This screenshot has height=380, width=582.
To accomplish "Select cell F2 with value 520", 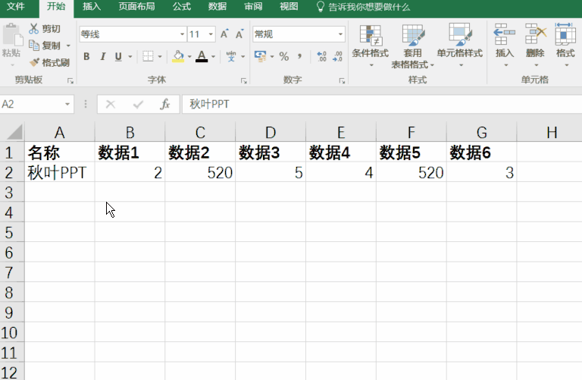I will tap(411, 172).
